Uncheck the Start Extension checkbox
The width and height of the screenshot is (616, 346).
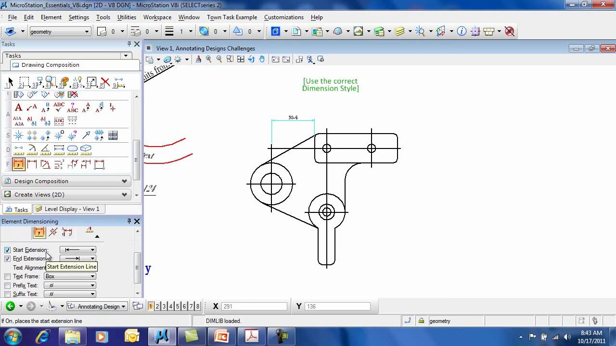tap(7, 250)
